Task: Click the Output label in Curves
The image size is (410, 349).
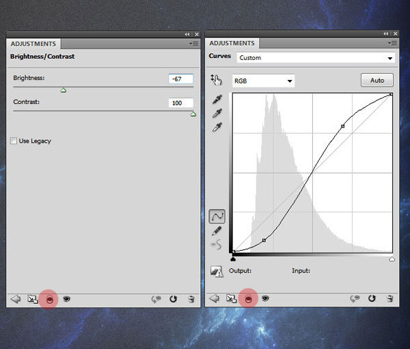Action: 240,270
